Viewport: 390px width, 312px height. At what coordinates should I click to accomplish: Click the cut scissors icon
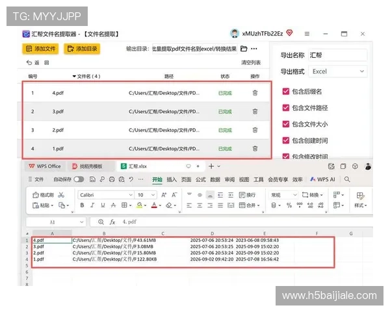coord(61,195)
